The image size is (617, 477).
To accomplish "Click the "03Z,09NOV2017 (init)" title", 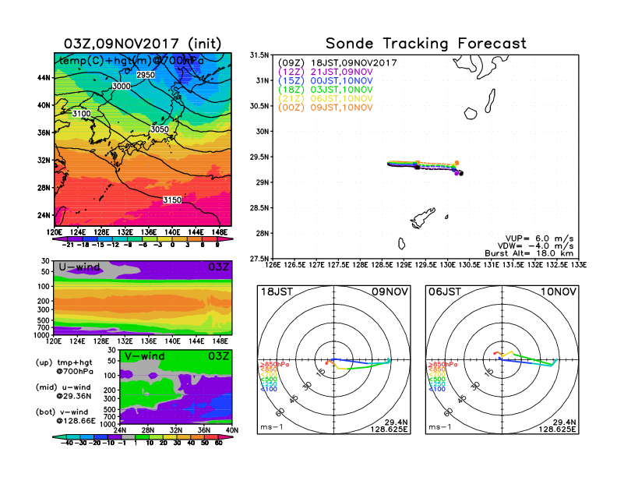I will [143, 44].
